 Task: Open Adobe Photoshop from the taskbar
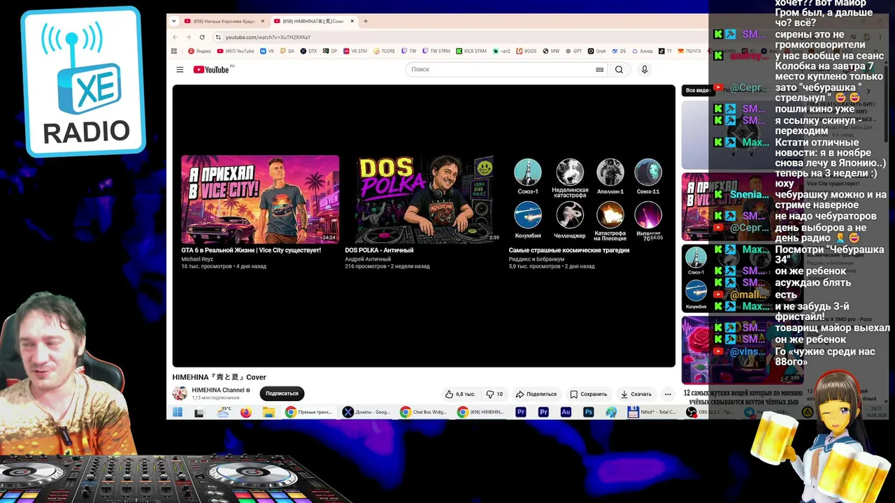tap(588, 412)
